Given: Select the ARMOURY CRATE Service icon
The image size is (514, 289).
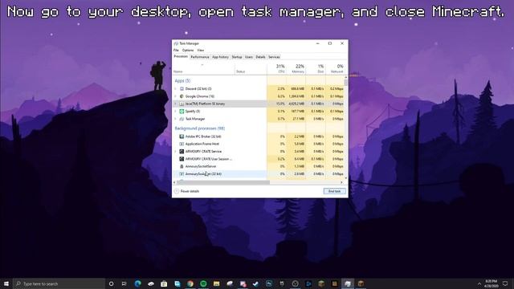Looking at the screenshot, I should tap(182, 152).
